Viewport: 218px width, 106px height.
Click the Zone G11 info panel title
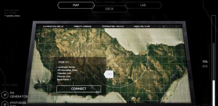coord(64,62)
